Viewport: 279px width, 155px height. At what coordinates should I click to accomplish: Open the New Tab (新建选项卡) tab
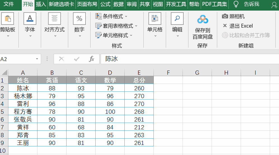tap(62, 4)
